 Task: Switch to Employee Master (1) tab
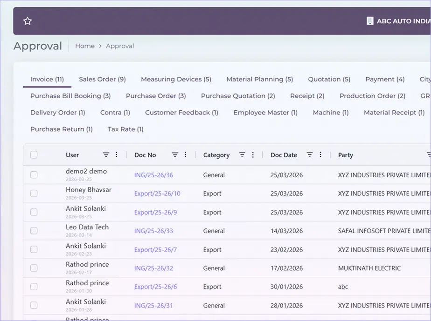point(265,113)
